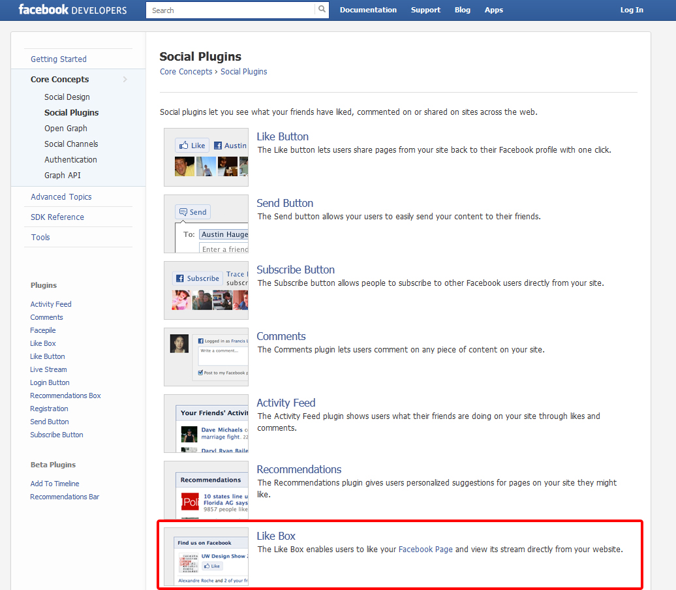Click the search magnifying glass icon
This screenshot has height=590, width=676.
coord(321,10)
